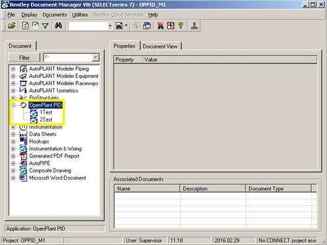Click the Data Sheets icon
The width and height of the screenshot is (327, 245).
[23, 135]
